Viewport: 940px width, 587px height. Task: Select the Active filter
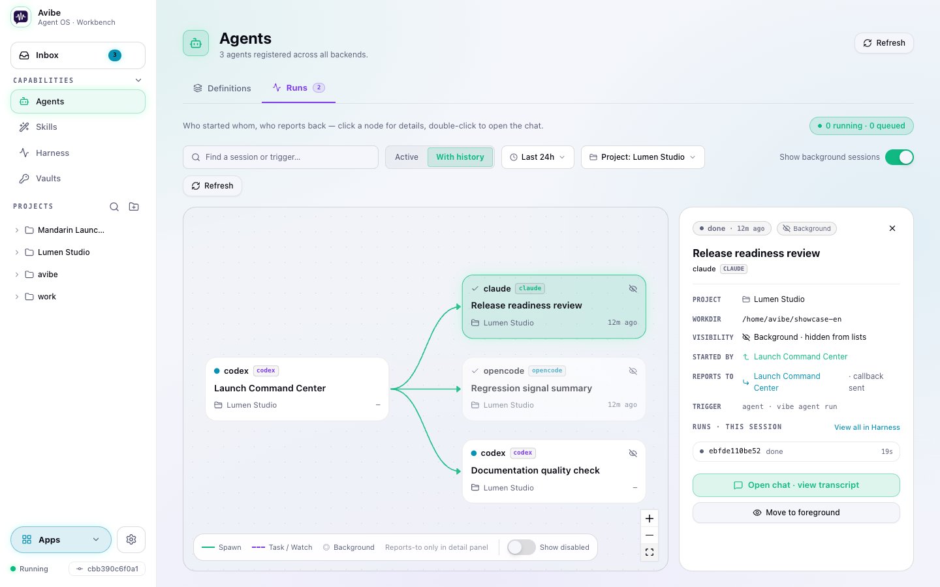(x=407, y=157)
